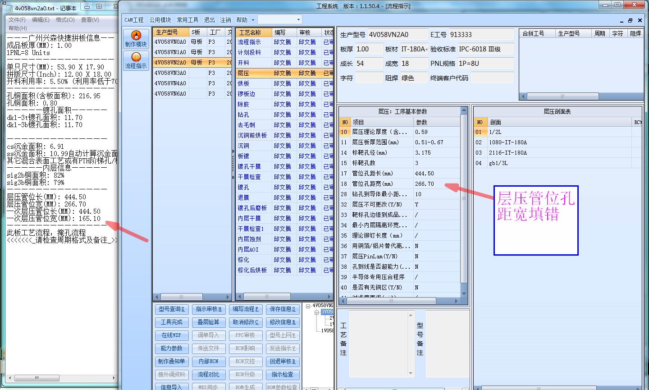This screenshot has width=649, height=390.
Task: Select the 烘板 process row
Action: pos(285,83)
